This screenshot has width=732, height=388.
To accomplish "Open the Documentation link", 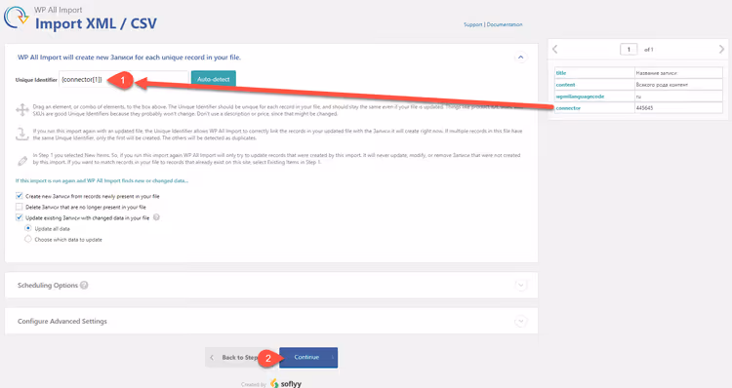I will [x=505, y=24].
